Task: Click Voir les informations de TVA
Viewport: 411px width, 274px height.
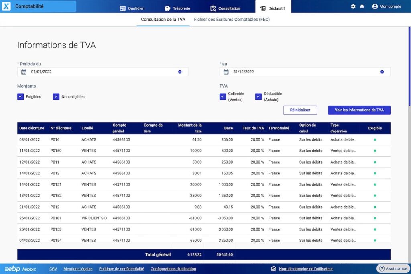Action: tap(359, 110)
